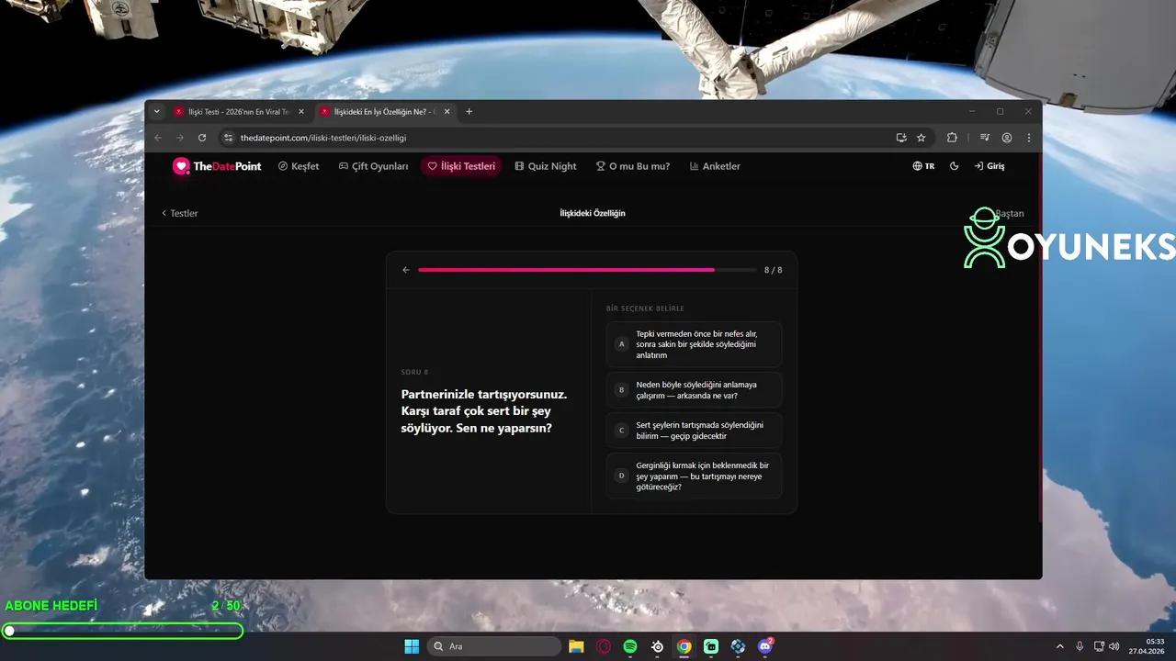Open the green square app on taskbar
This screenshot has height=661, width=1176.
point(711,646)
